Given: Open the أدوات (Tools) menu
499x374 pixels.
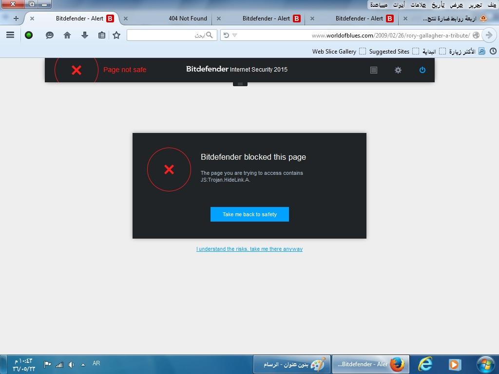Looking at the screenshot, I should 399,5.
